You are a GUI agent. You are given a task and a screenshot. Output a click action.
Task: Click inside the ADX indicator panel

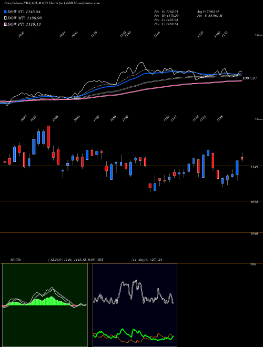135,305
